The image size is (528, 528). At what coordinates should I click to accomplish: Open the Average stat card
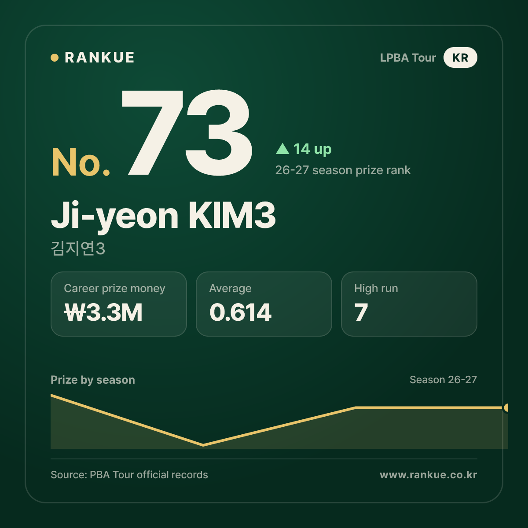(x=264, y=304)
